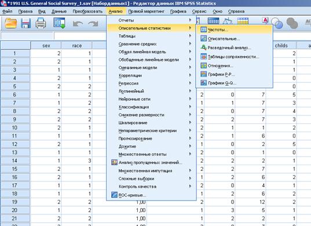Open Графики P-P plot entry
This screenshot has height=226, width=311.
234,74
